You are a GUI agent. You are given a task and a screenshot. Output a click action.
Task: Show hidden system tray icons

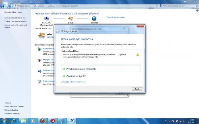[x=169, y=121]
